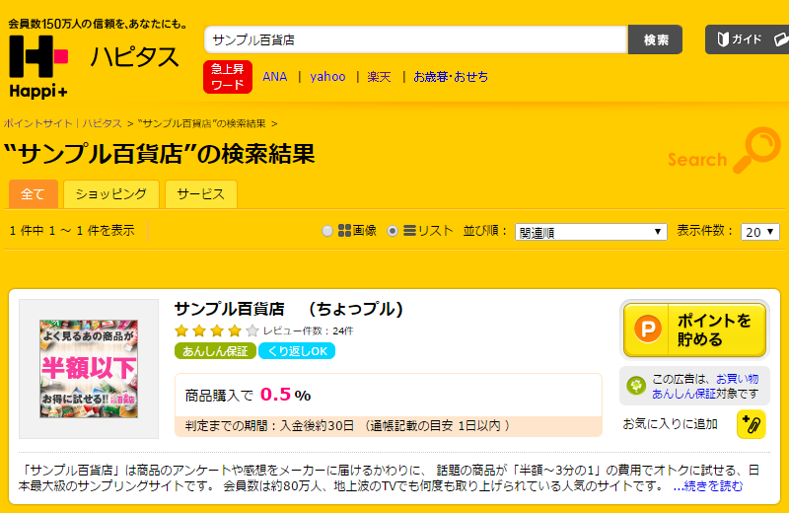Click the 半額以下 product thumbnail

point(89,369)
